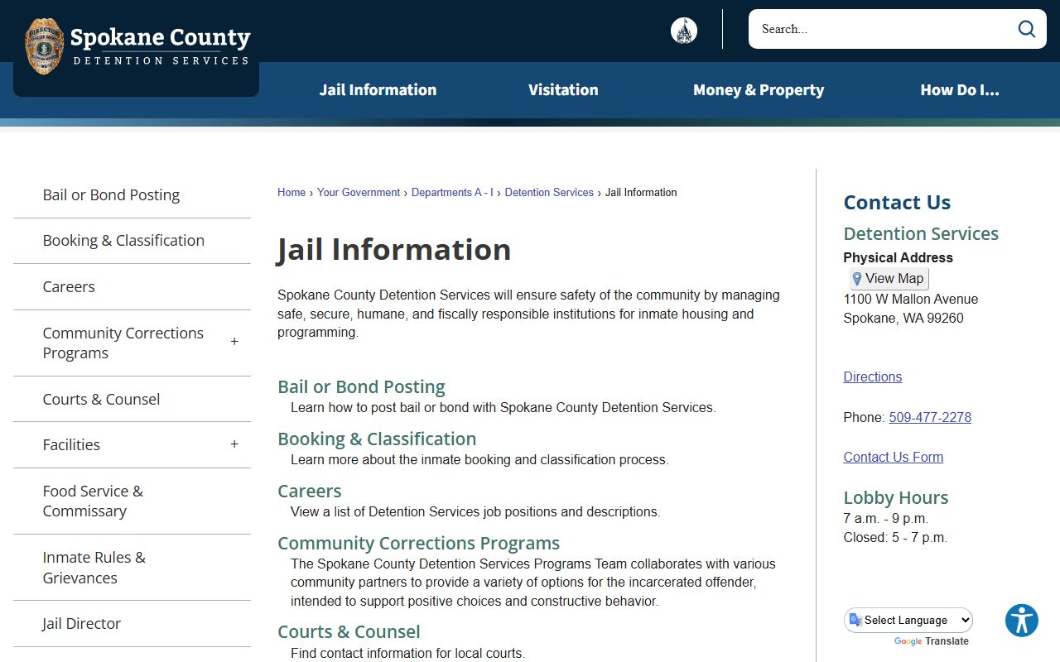The width and height of the screenshot is (1060, 662).
Task: Open Inmate Rules & Grievances sidebar link
Action: (94, 568)
